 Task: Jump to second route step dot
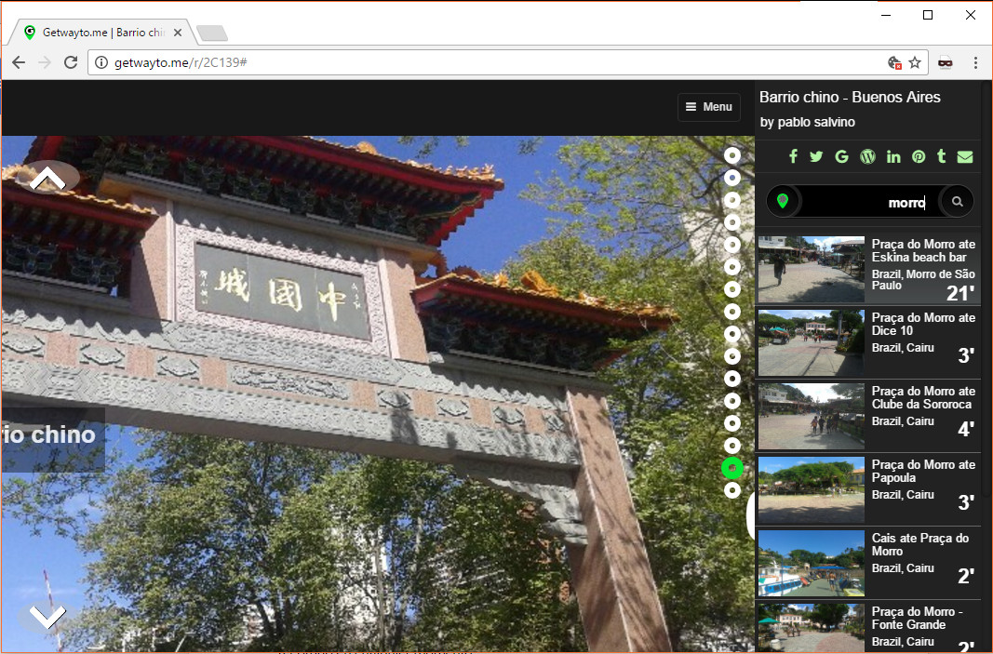tap(732, 178)
